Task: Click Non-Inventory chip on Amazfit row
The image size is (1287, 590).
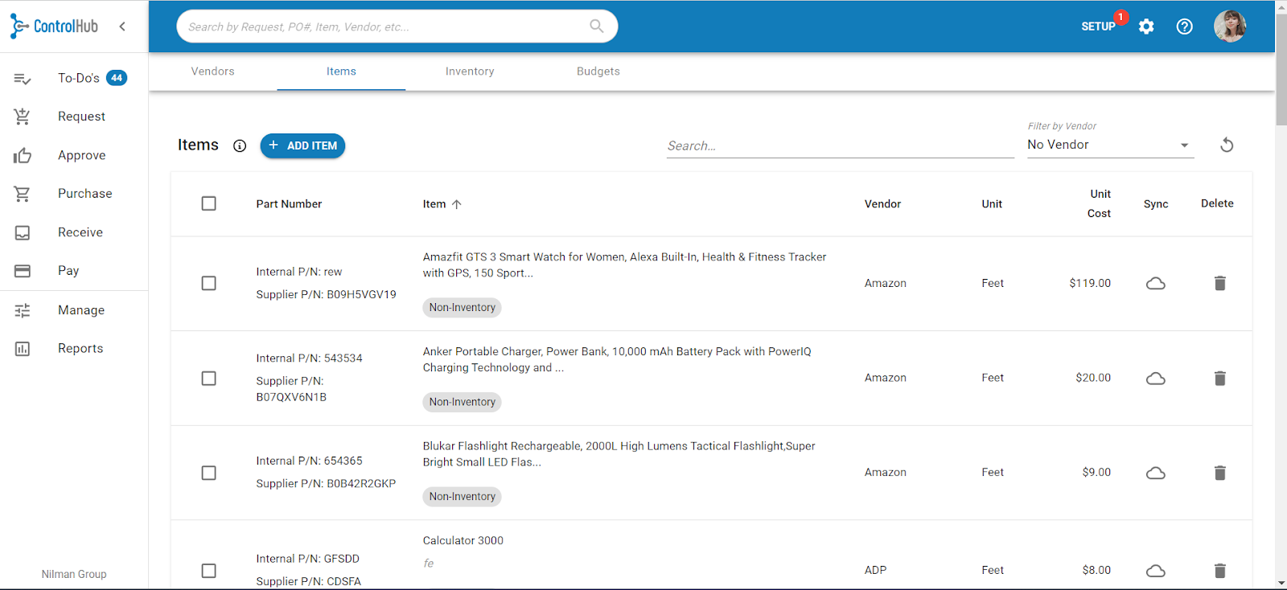Action: [x=463, y=307]
